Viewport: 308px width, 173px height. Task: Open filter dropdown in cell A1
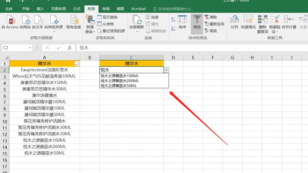point(77,64)
